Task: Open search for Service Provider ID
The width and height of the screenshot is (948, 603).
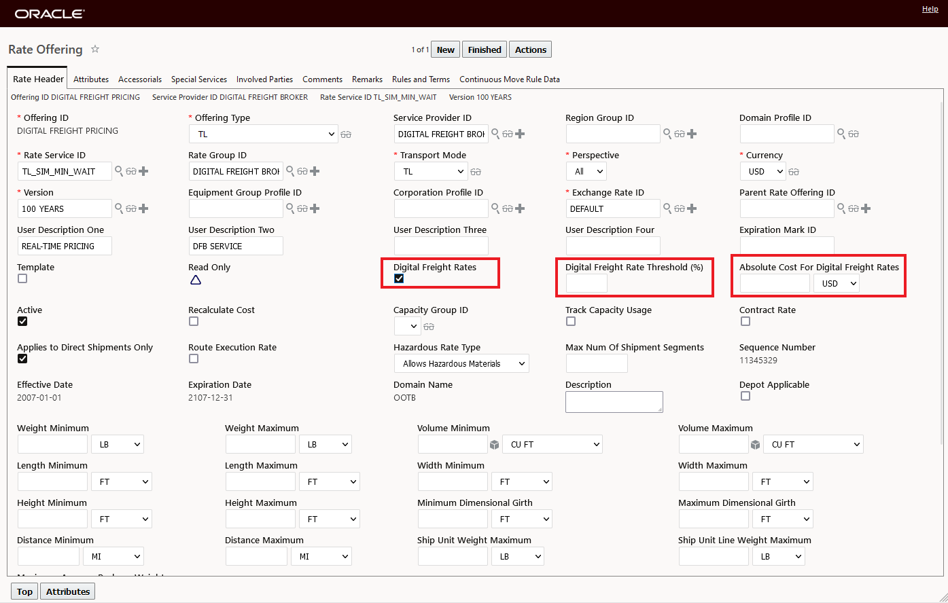Action: 495,134
